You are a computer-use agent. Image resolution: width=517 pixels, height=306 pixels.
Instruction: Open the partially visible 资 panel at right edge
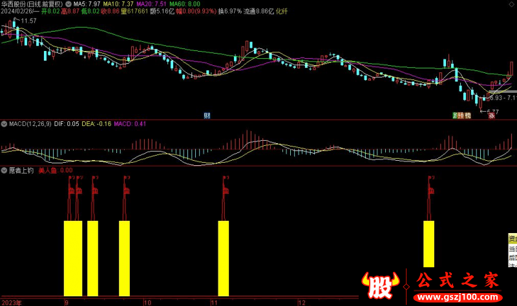tap(512, 238)
